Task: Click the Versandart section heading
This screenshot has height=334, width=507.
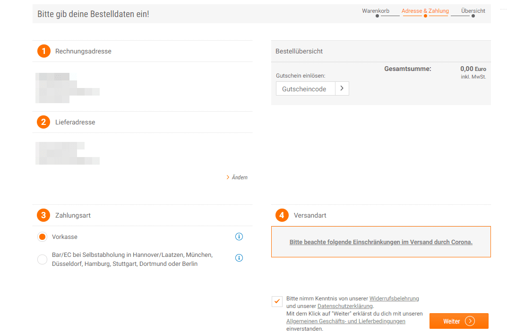Action: coord(310,215)
